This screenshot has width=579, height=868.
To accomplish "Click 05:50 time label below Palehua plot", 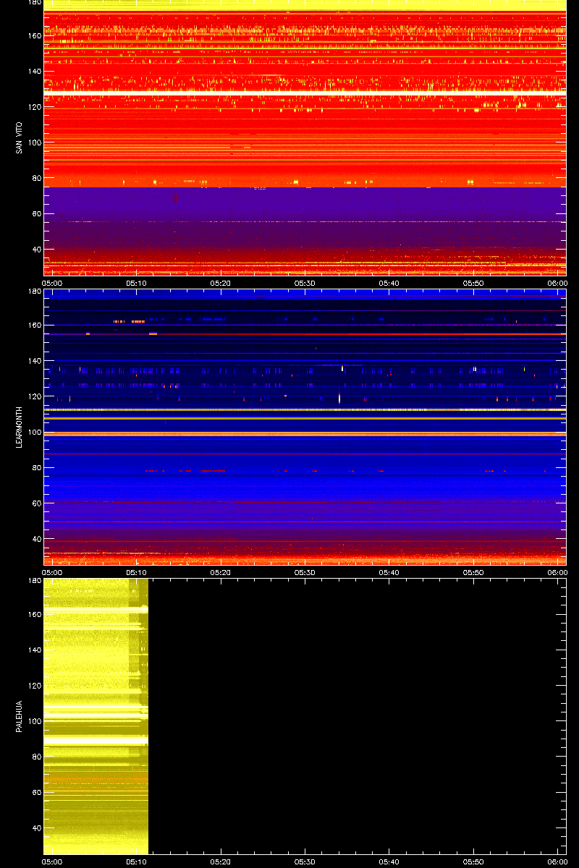I will (474, 861).
